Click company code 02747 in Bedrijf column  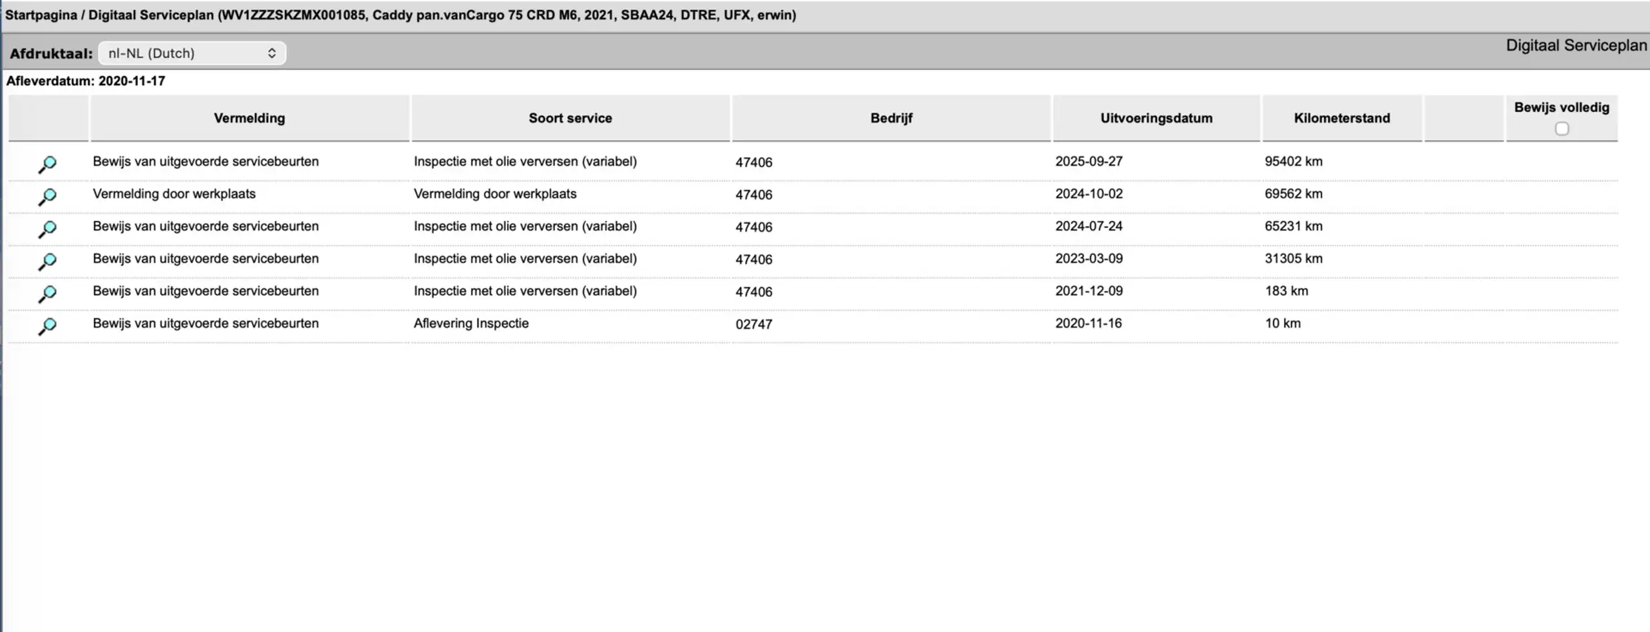[753, 324]
